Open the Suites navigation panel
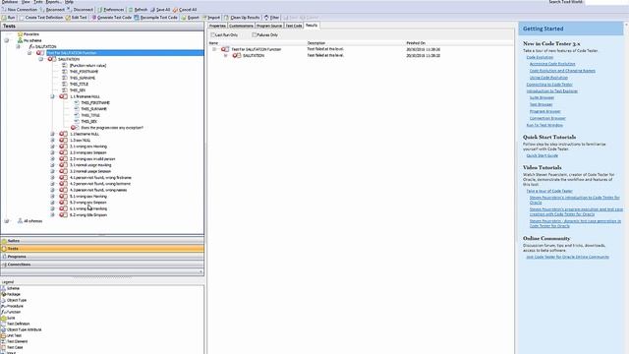629x354 pixels. (x=102, y=241)
